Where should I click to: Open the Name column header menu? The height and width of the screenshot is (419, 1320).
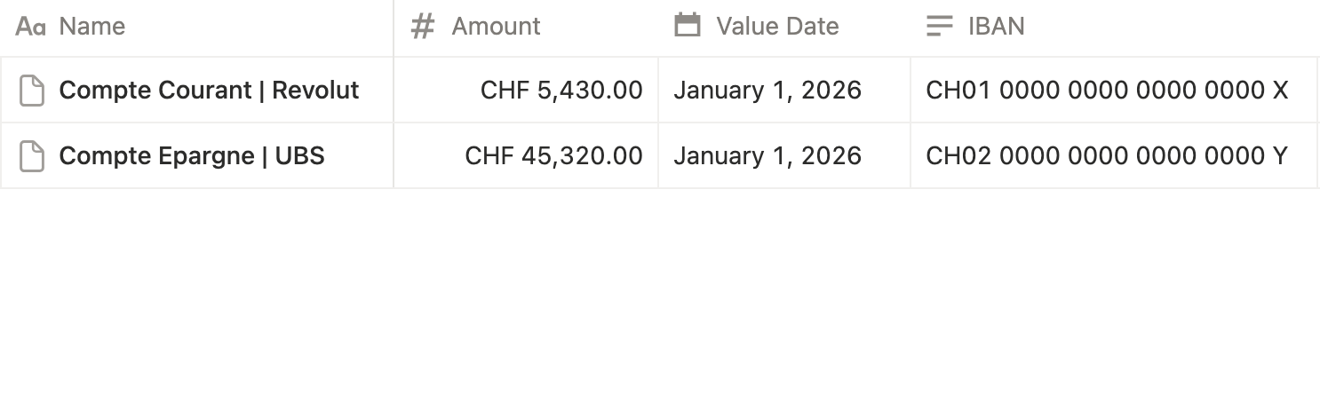tap(196, 28)
